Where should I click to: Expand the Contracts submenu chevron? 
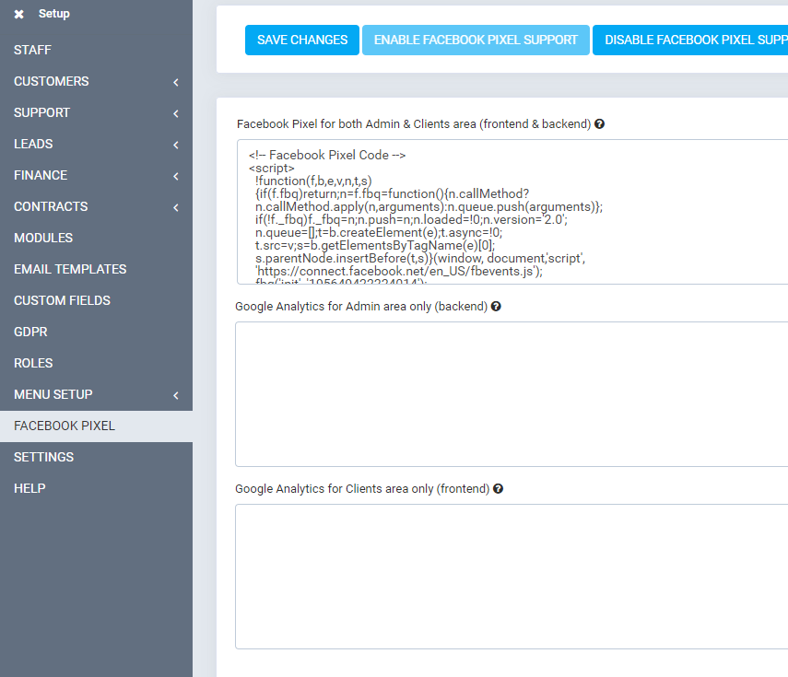176,207
